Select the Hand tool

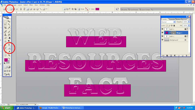pos(5,55)
